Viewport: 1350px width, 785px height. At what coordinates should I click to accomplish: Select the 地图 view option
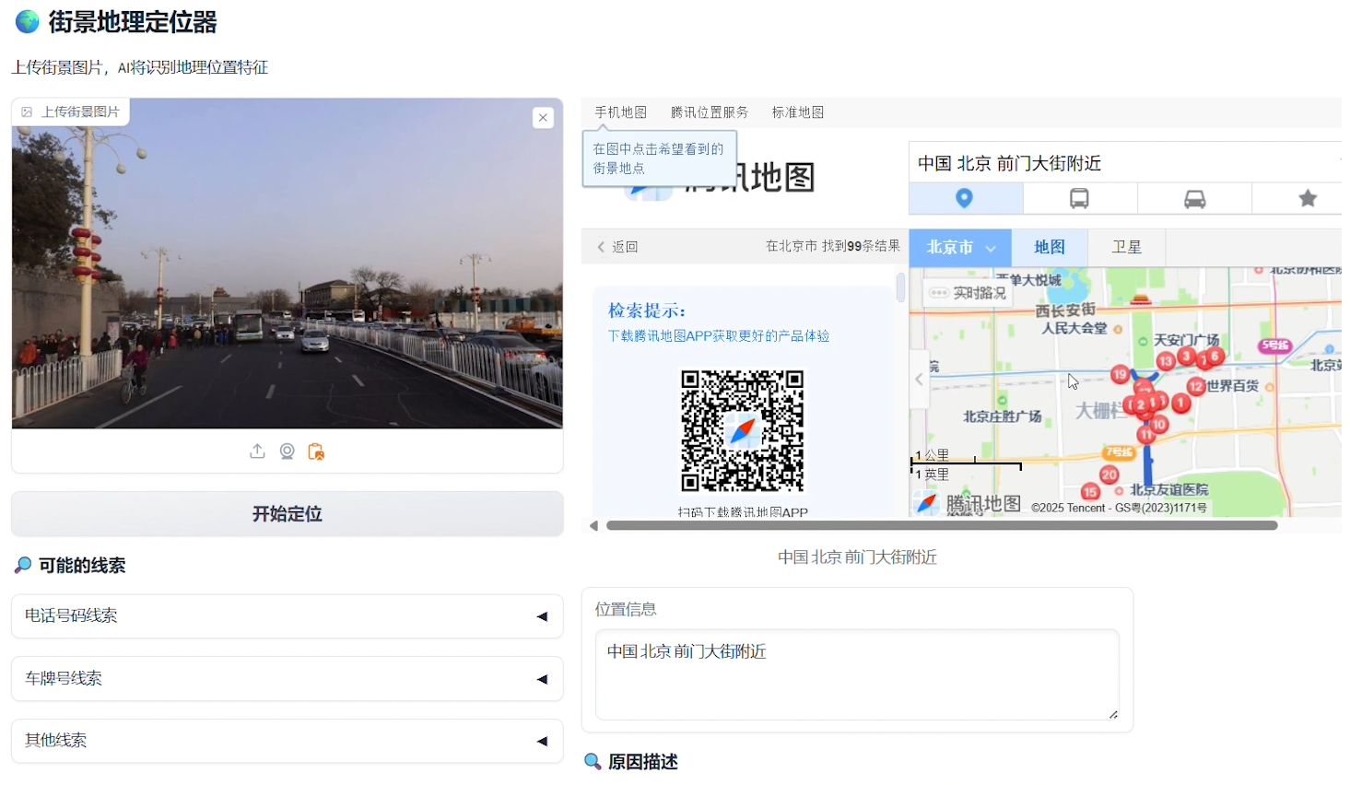(x=1048, y=247)
